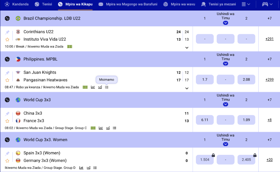Expand the Corinthians U22 match details chevron
Screen dimensions: 280x172
click(x=187, y=48)
